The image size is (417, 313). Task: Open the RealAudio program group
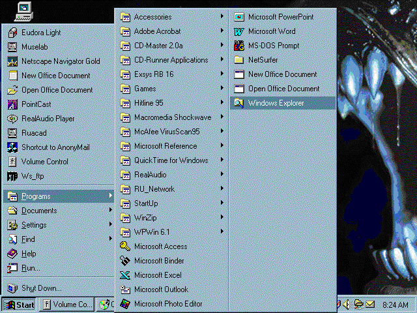(x=172, y=175)
